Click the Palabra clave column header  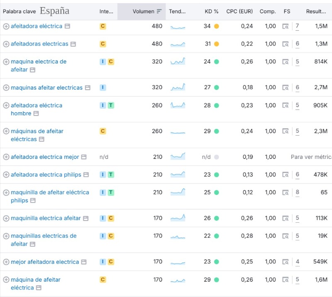point(20,12)
